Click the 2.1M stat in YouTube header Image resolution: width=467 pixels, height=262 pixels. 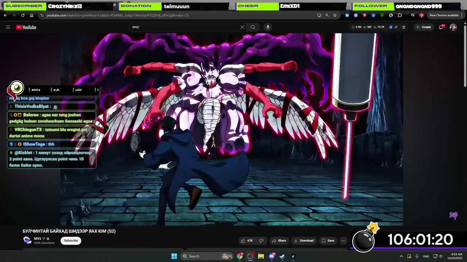[356, 27]
